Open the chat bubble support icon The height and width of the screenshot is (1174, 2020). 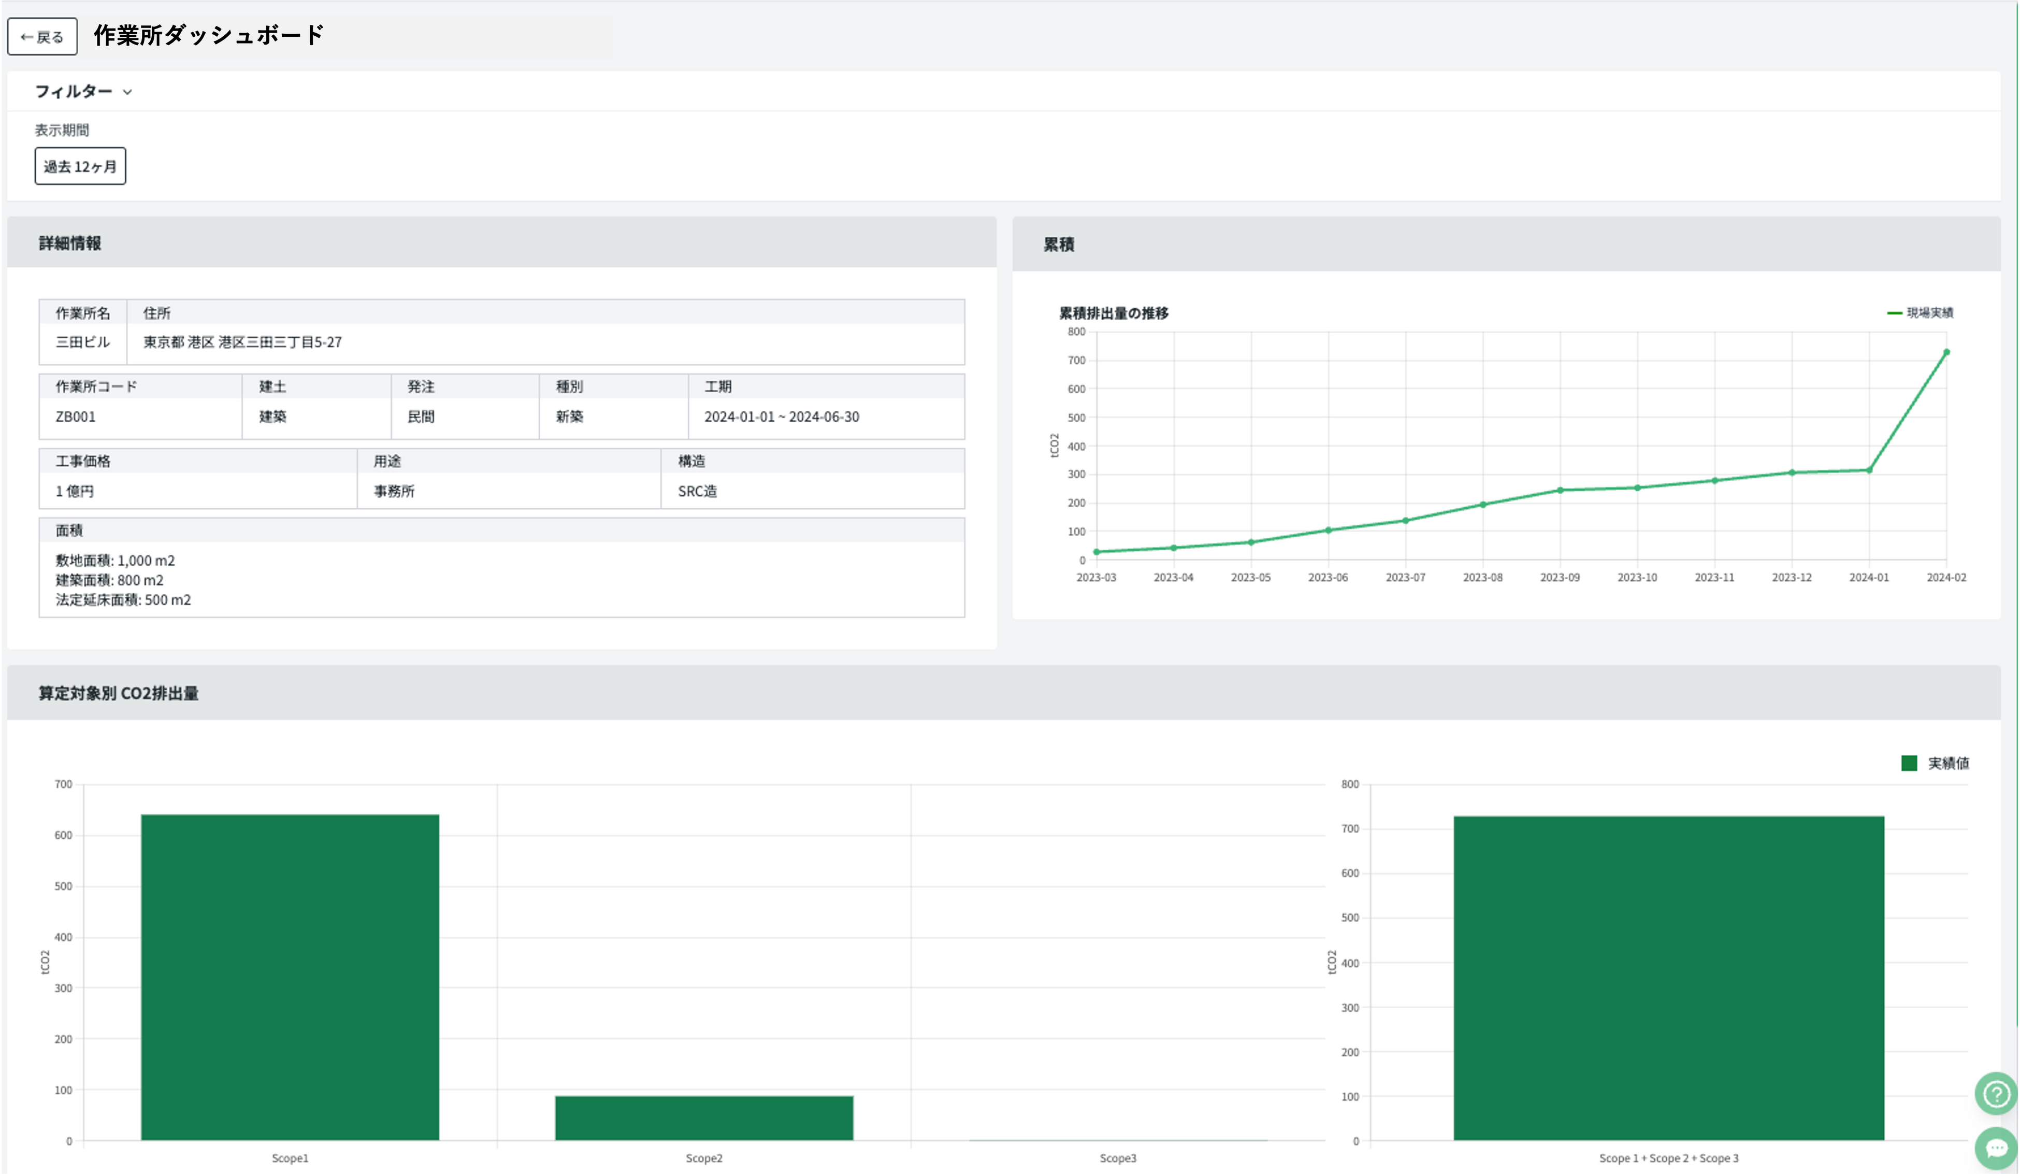coord(1995,1148)
